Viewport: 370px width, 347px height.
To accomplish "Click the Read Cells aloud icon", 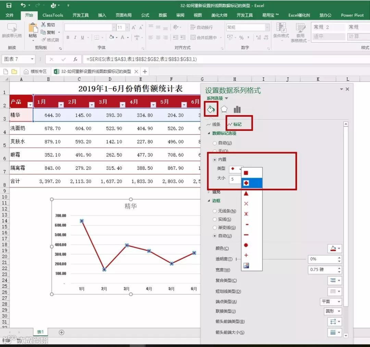I will click(x=12, y=28).
